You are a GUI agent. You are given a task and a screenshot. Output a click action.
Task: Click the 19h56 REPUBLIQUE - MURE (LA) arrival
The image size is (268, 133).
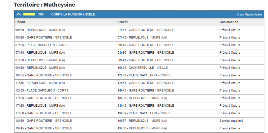point(142,128)
